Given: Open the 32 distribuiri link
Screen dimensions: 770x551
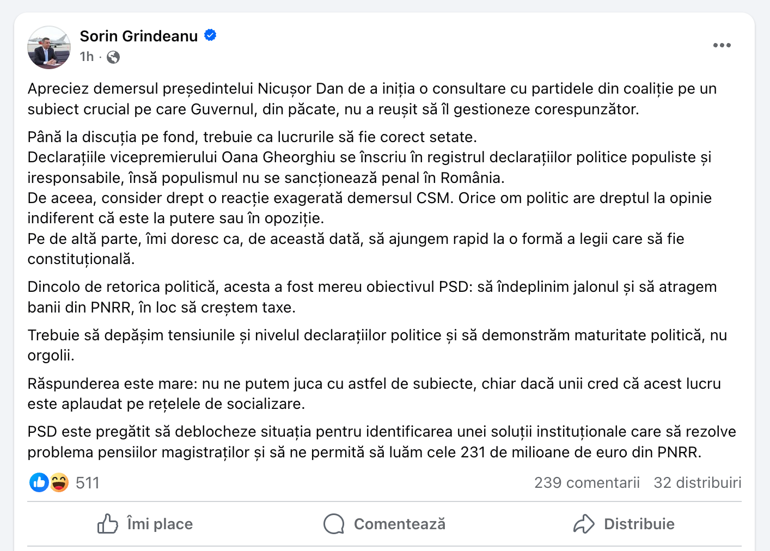Looking at the screenshot, I should point(697,483).
